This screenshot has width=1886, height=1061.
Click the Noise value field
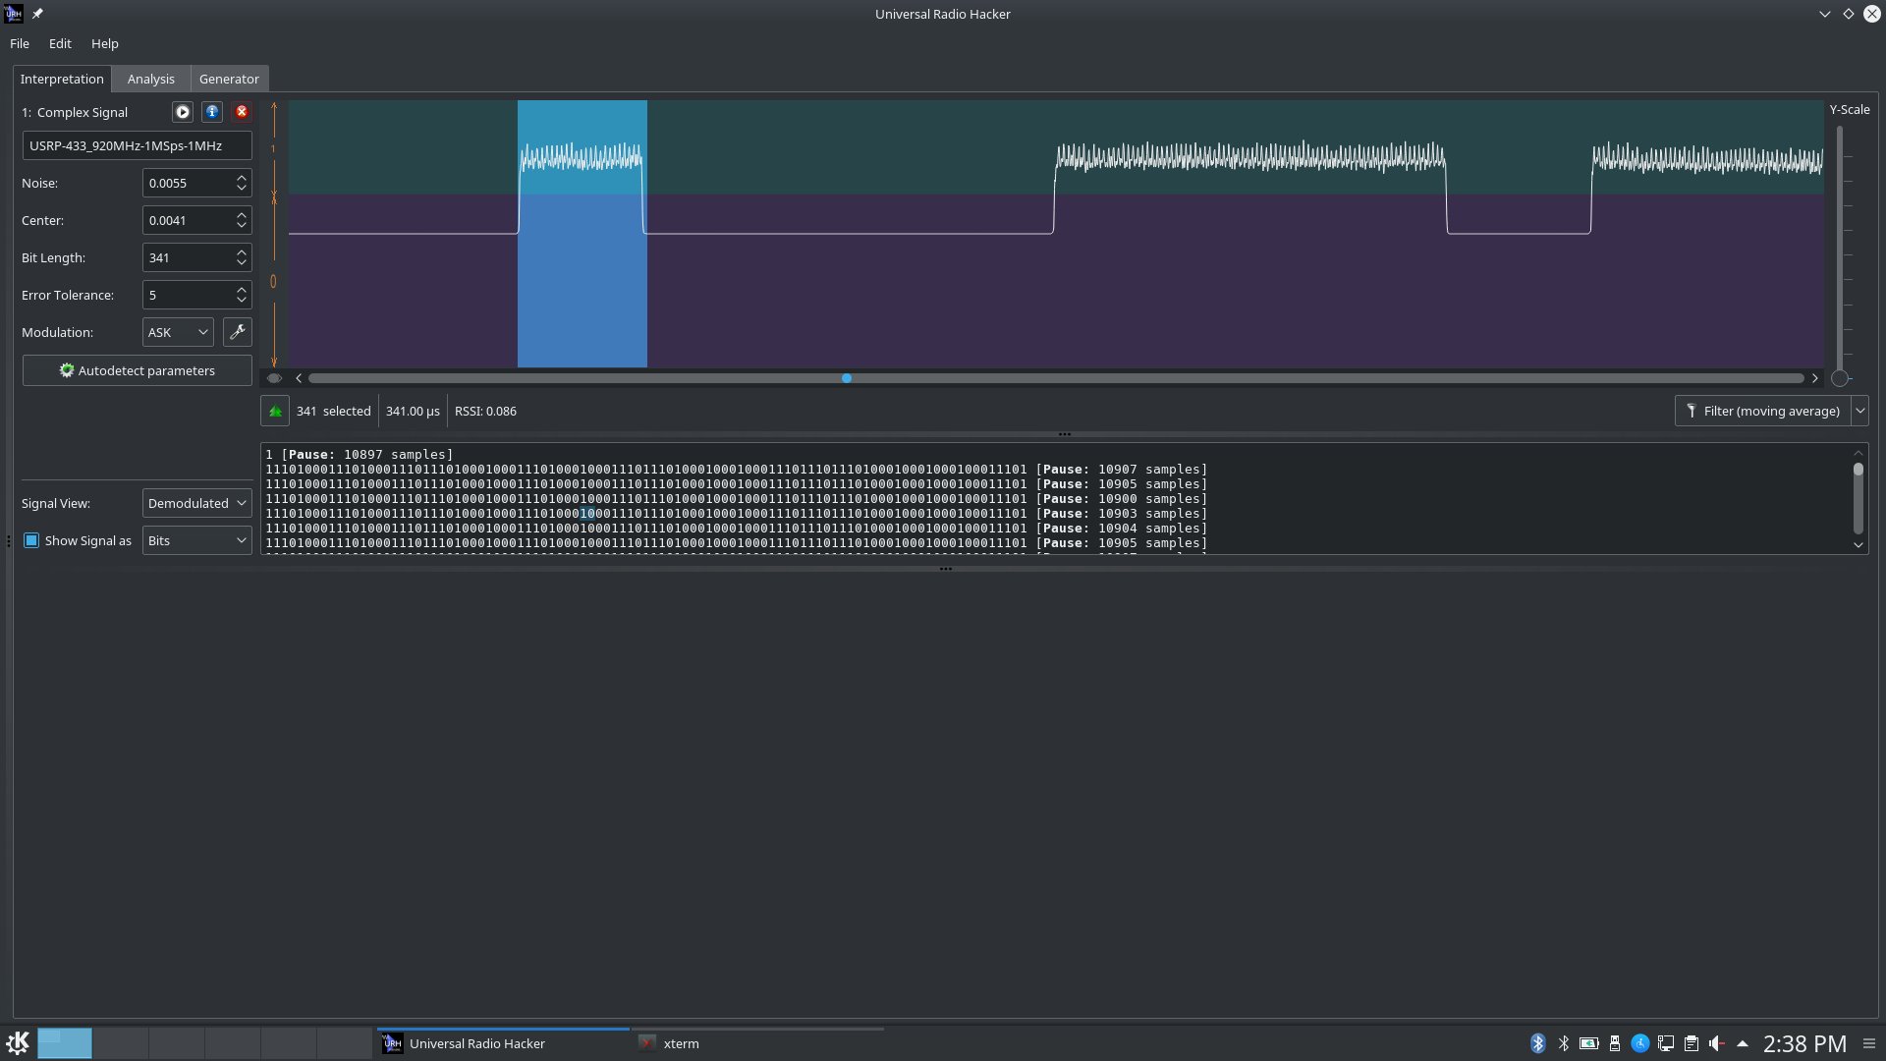point(187,183)
